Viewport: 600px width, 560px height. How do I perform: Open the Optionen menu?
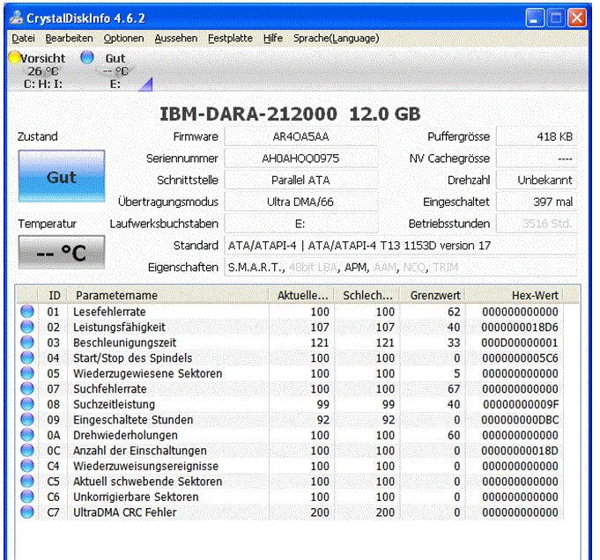coord(123,39)
